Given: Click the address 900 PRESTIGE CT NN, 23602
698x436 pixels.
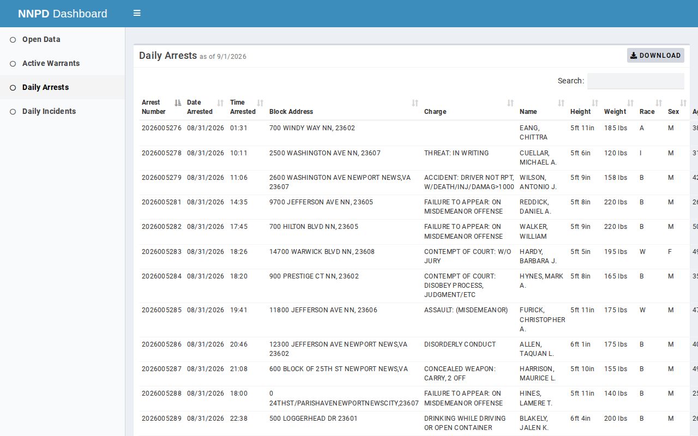Looking at the screenshot, I should pyautogui.click(x=314, y=276).
